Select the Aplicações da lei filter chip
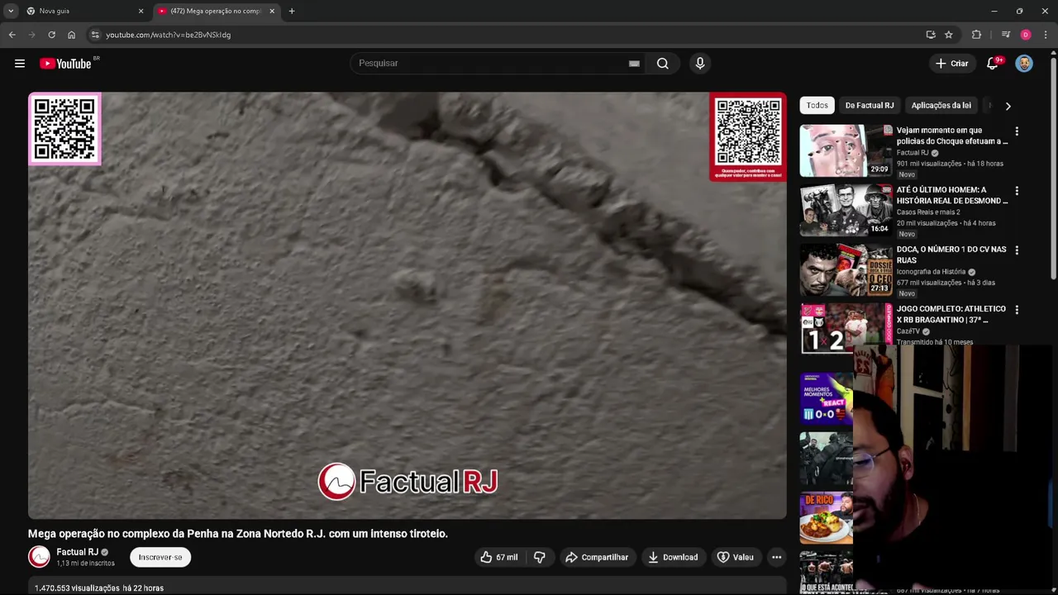Image resolution: width=1058 pixels, height=595 pixels. point(941,105)
